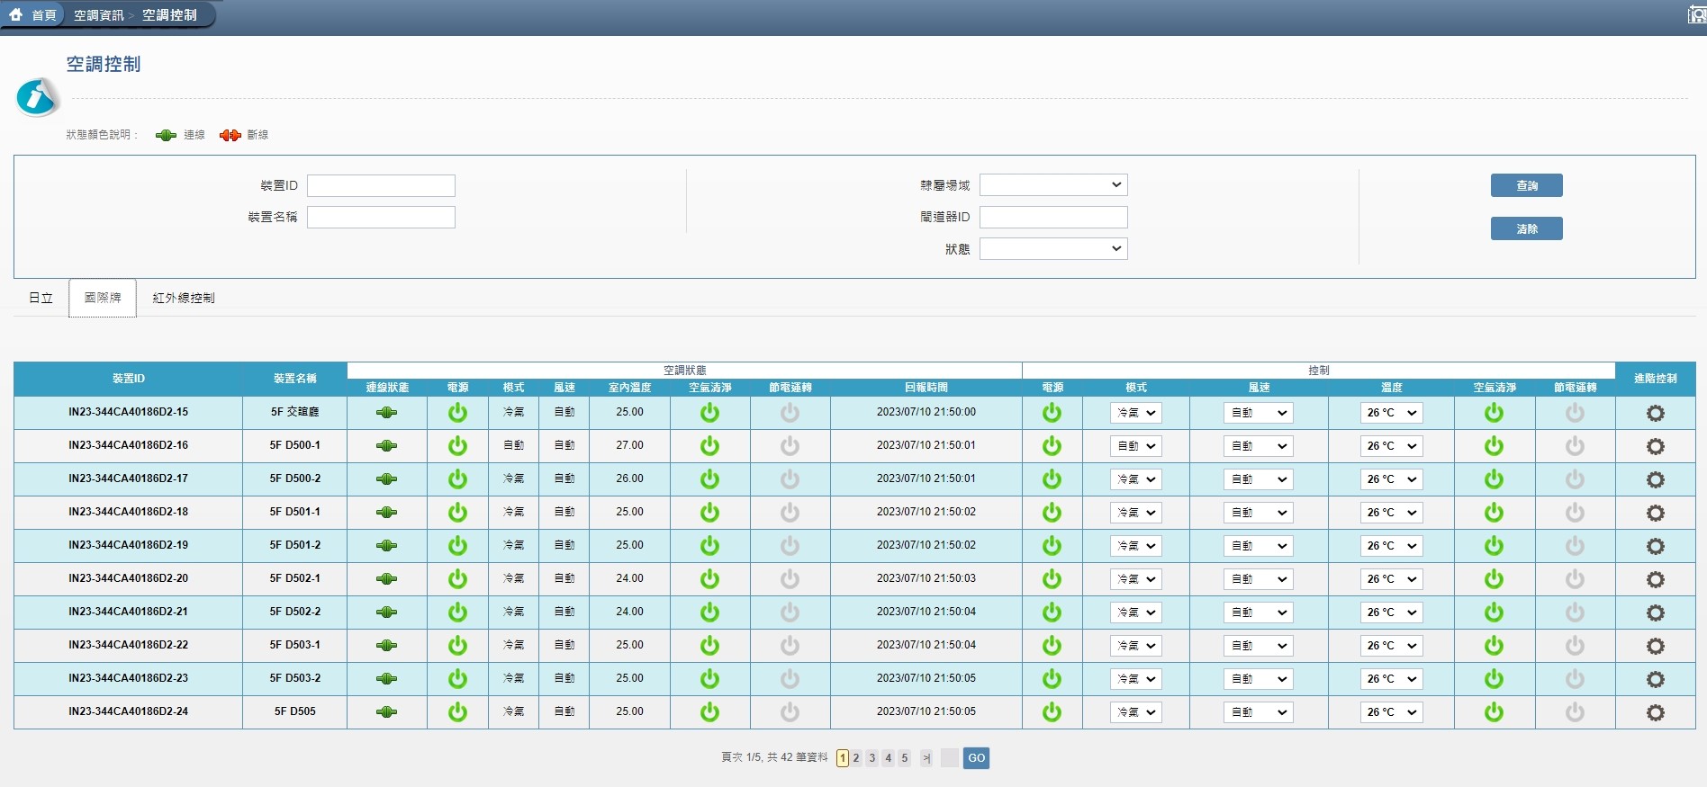The width and height of the screenshot is (1707, 787).
Task: Toggle control power for 5F D500-1
Action: [1052, 446]
